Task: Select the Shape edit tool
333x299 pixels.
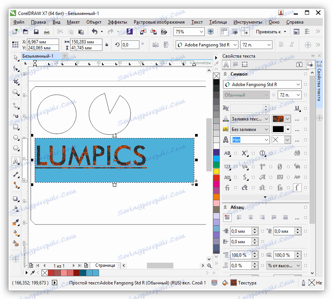Action: tap(16, 68)
